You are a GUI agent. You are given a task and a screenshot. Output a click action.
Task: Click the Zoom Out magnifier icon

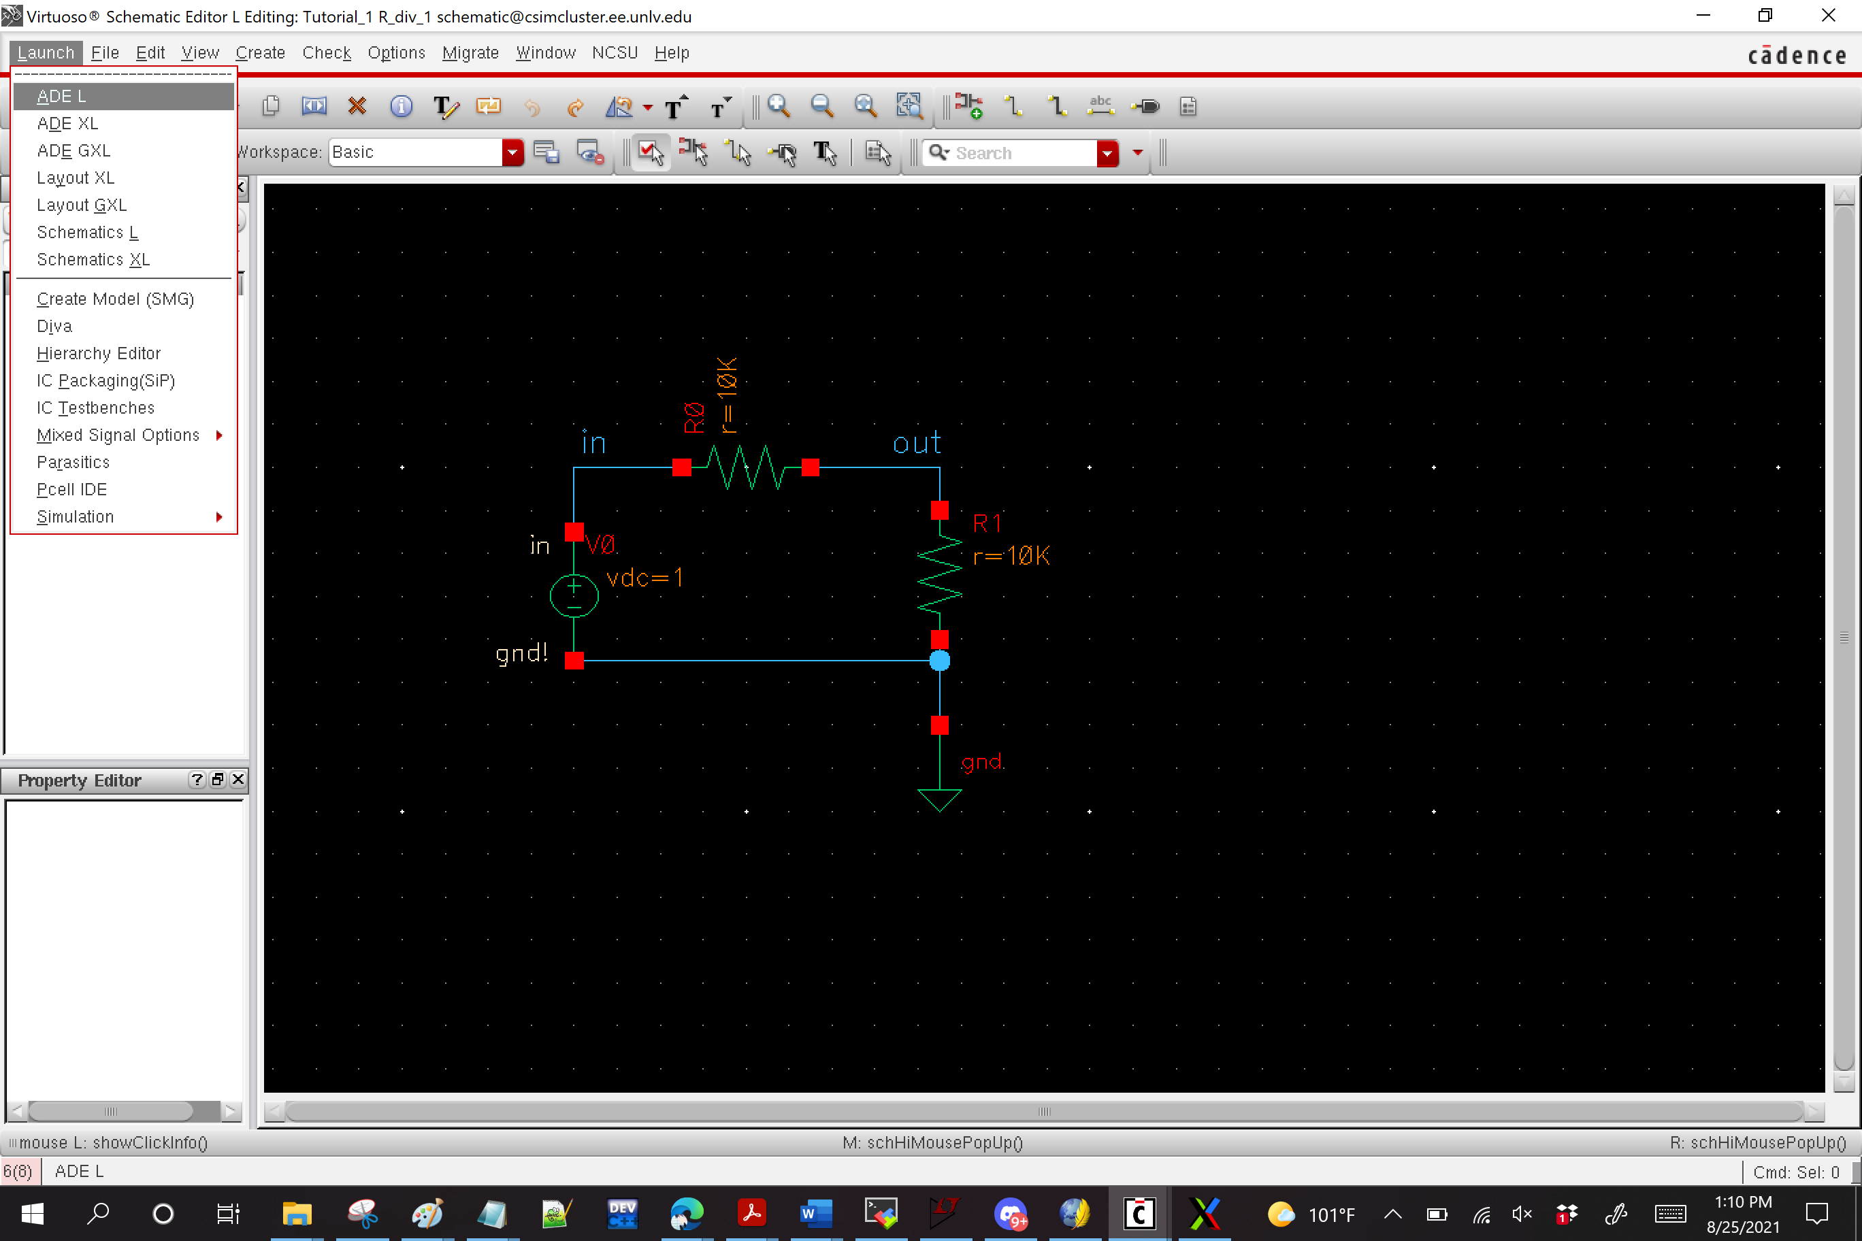[821, 106]
